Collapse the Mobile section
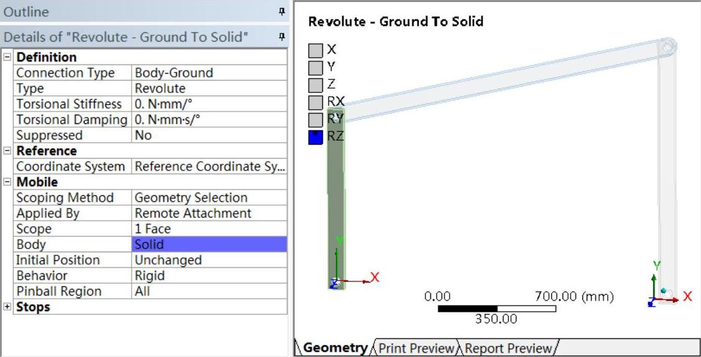Image resolution: width=701 pixels, height=357 pixels. point(7,182)
